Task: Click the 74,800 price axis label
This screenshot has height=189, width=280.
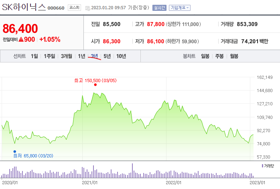Action: pyautogui.click(x=264, y=144)
